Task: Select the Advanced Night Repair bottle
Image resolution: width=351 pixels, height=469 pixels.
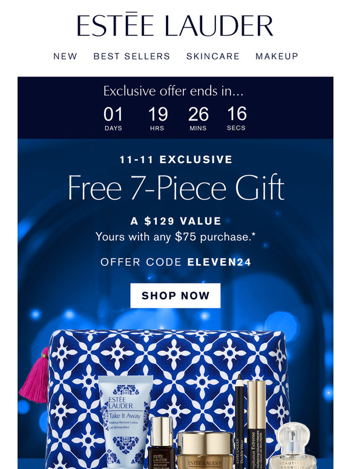Action: (162, 443)
